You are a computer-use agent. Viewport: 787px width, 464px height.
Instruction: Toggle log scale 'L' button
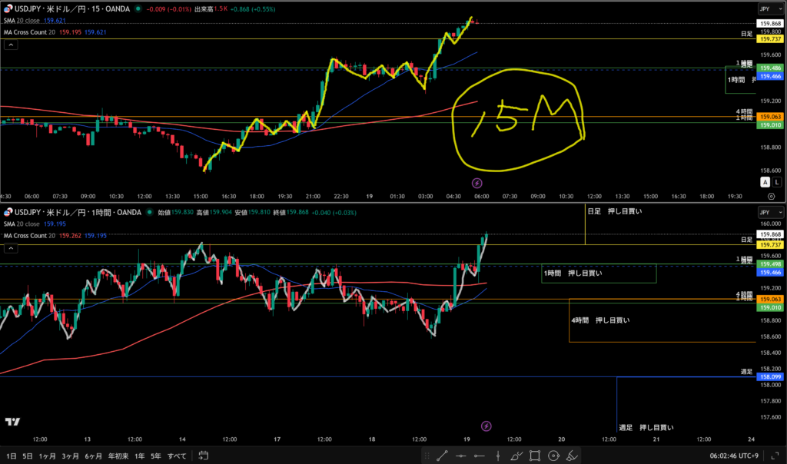click(775, 182)
